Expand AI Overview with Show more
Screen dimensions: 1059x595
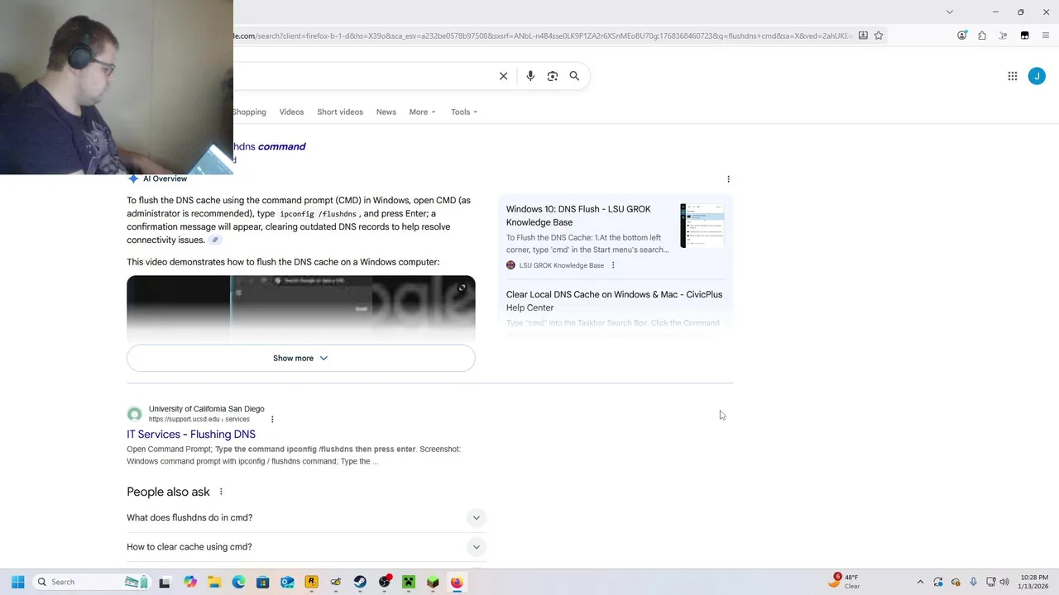coord(301,358)
